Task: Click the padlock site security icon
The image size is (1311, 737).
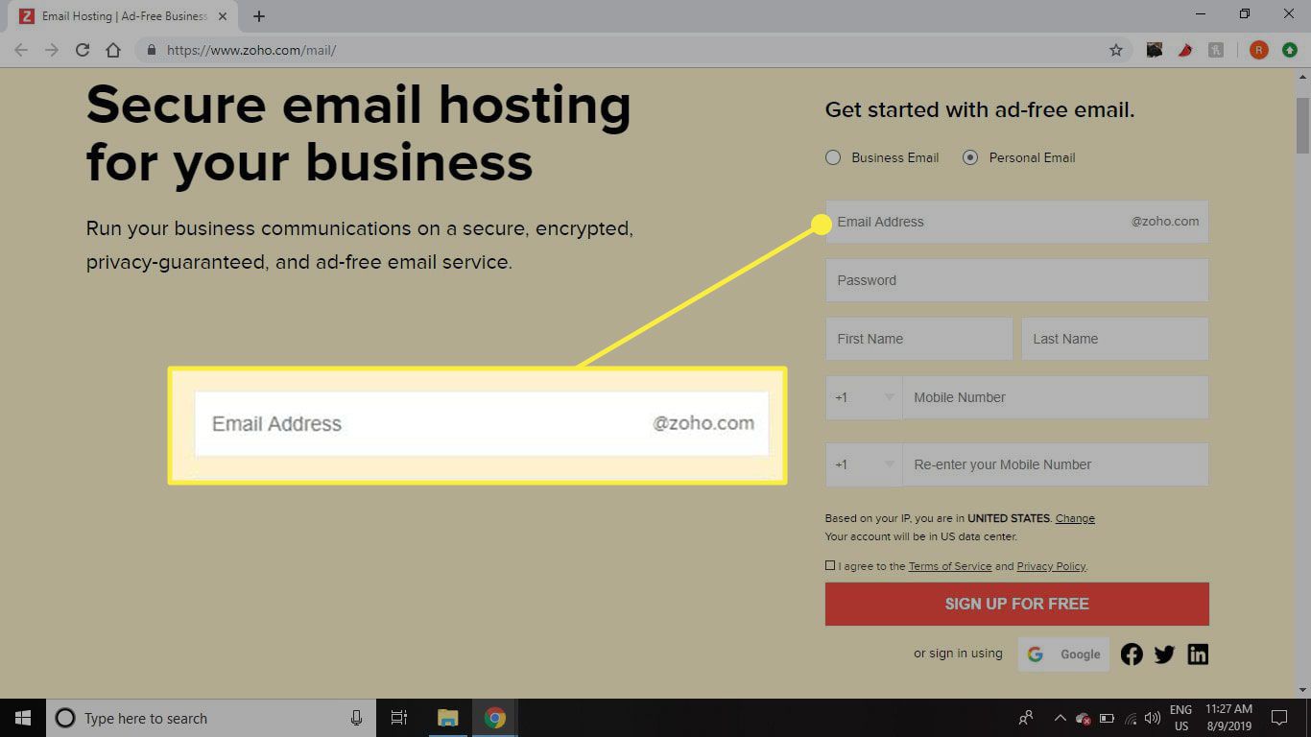Action: tap(152, 50)
